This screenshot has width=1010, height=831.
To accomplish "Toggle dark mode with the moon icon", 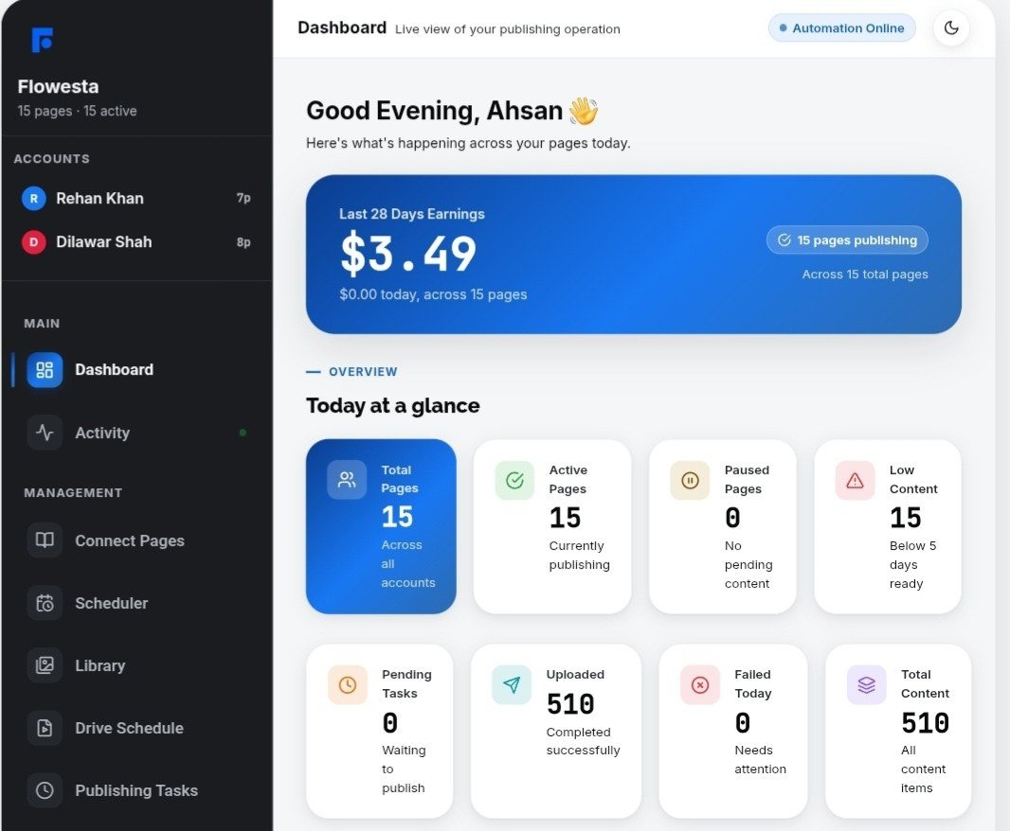I will [x=950, y=27].
